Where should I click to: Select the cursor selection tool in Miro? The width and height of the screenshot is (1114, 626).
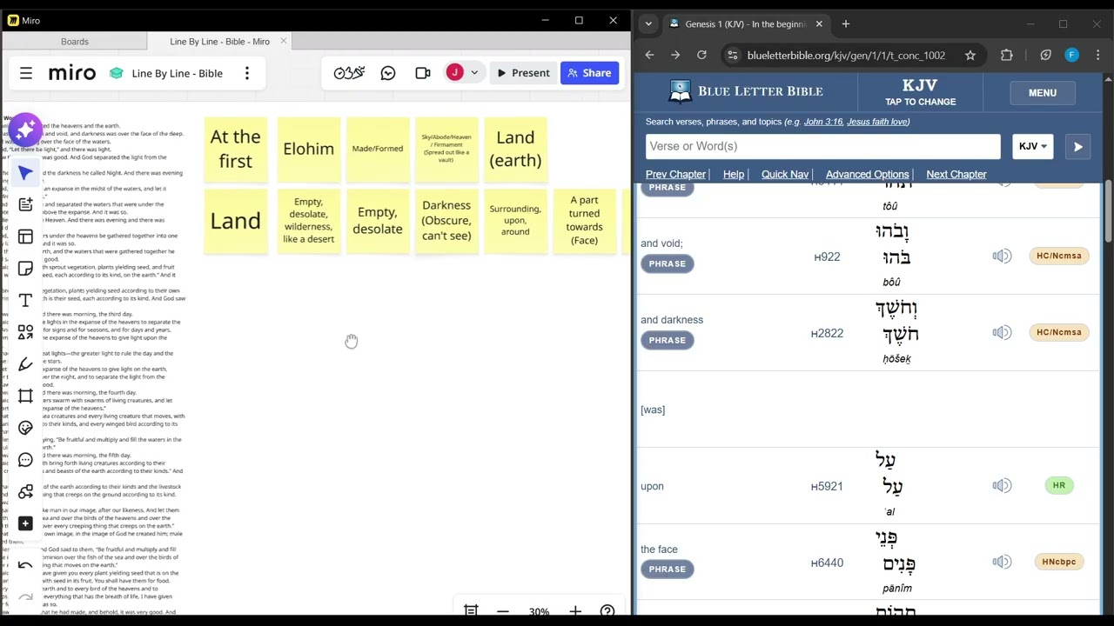tap(25, 173)
